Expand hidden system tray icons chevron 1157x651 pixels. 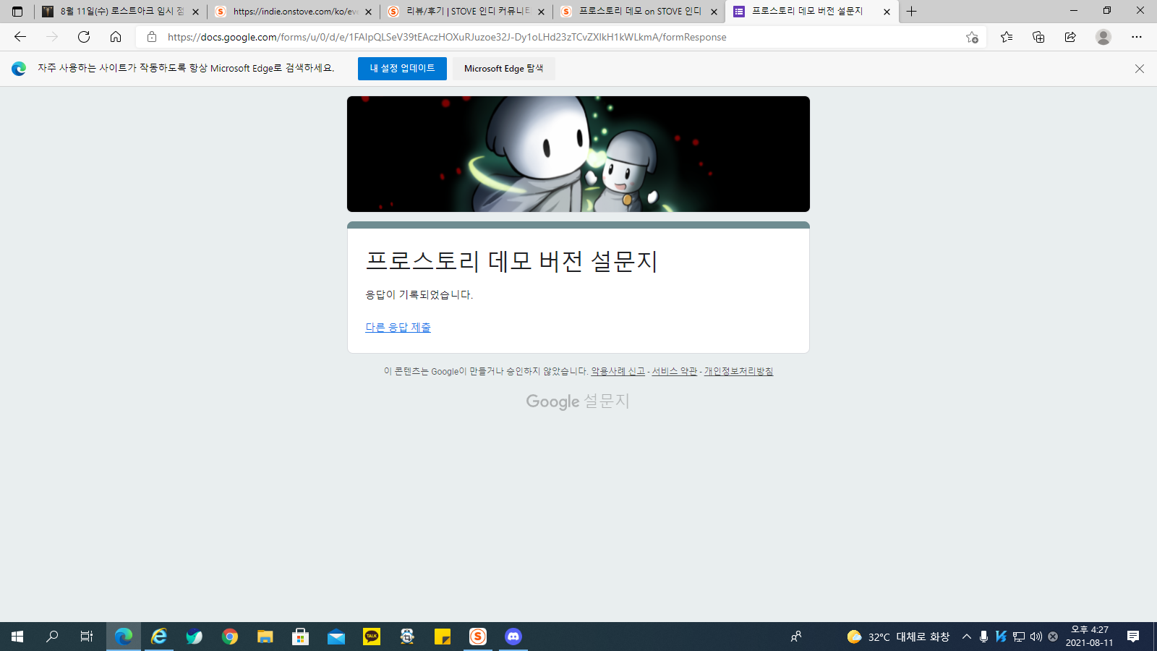pyautogui.click(x=966, y=637)
